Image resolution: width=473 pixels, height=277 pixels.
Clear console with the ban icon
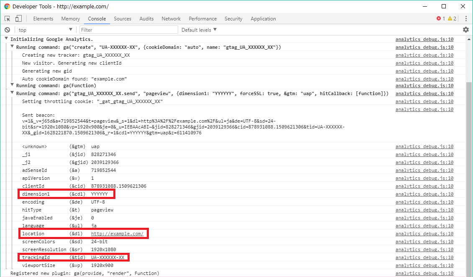7,30
